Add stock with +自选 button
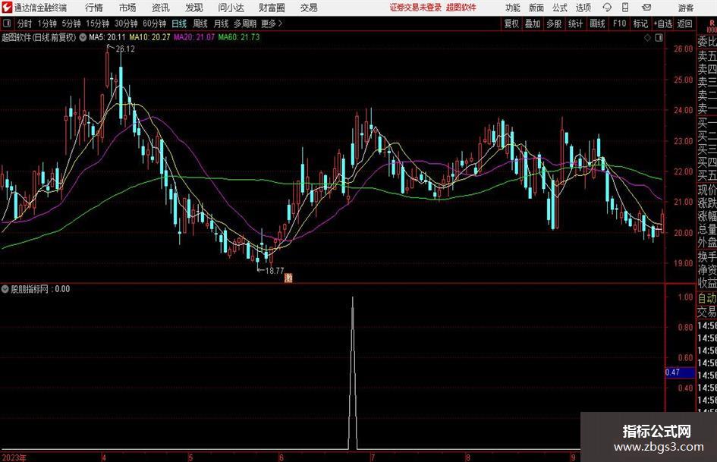 pos(663,24)
